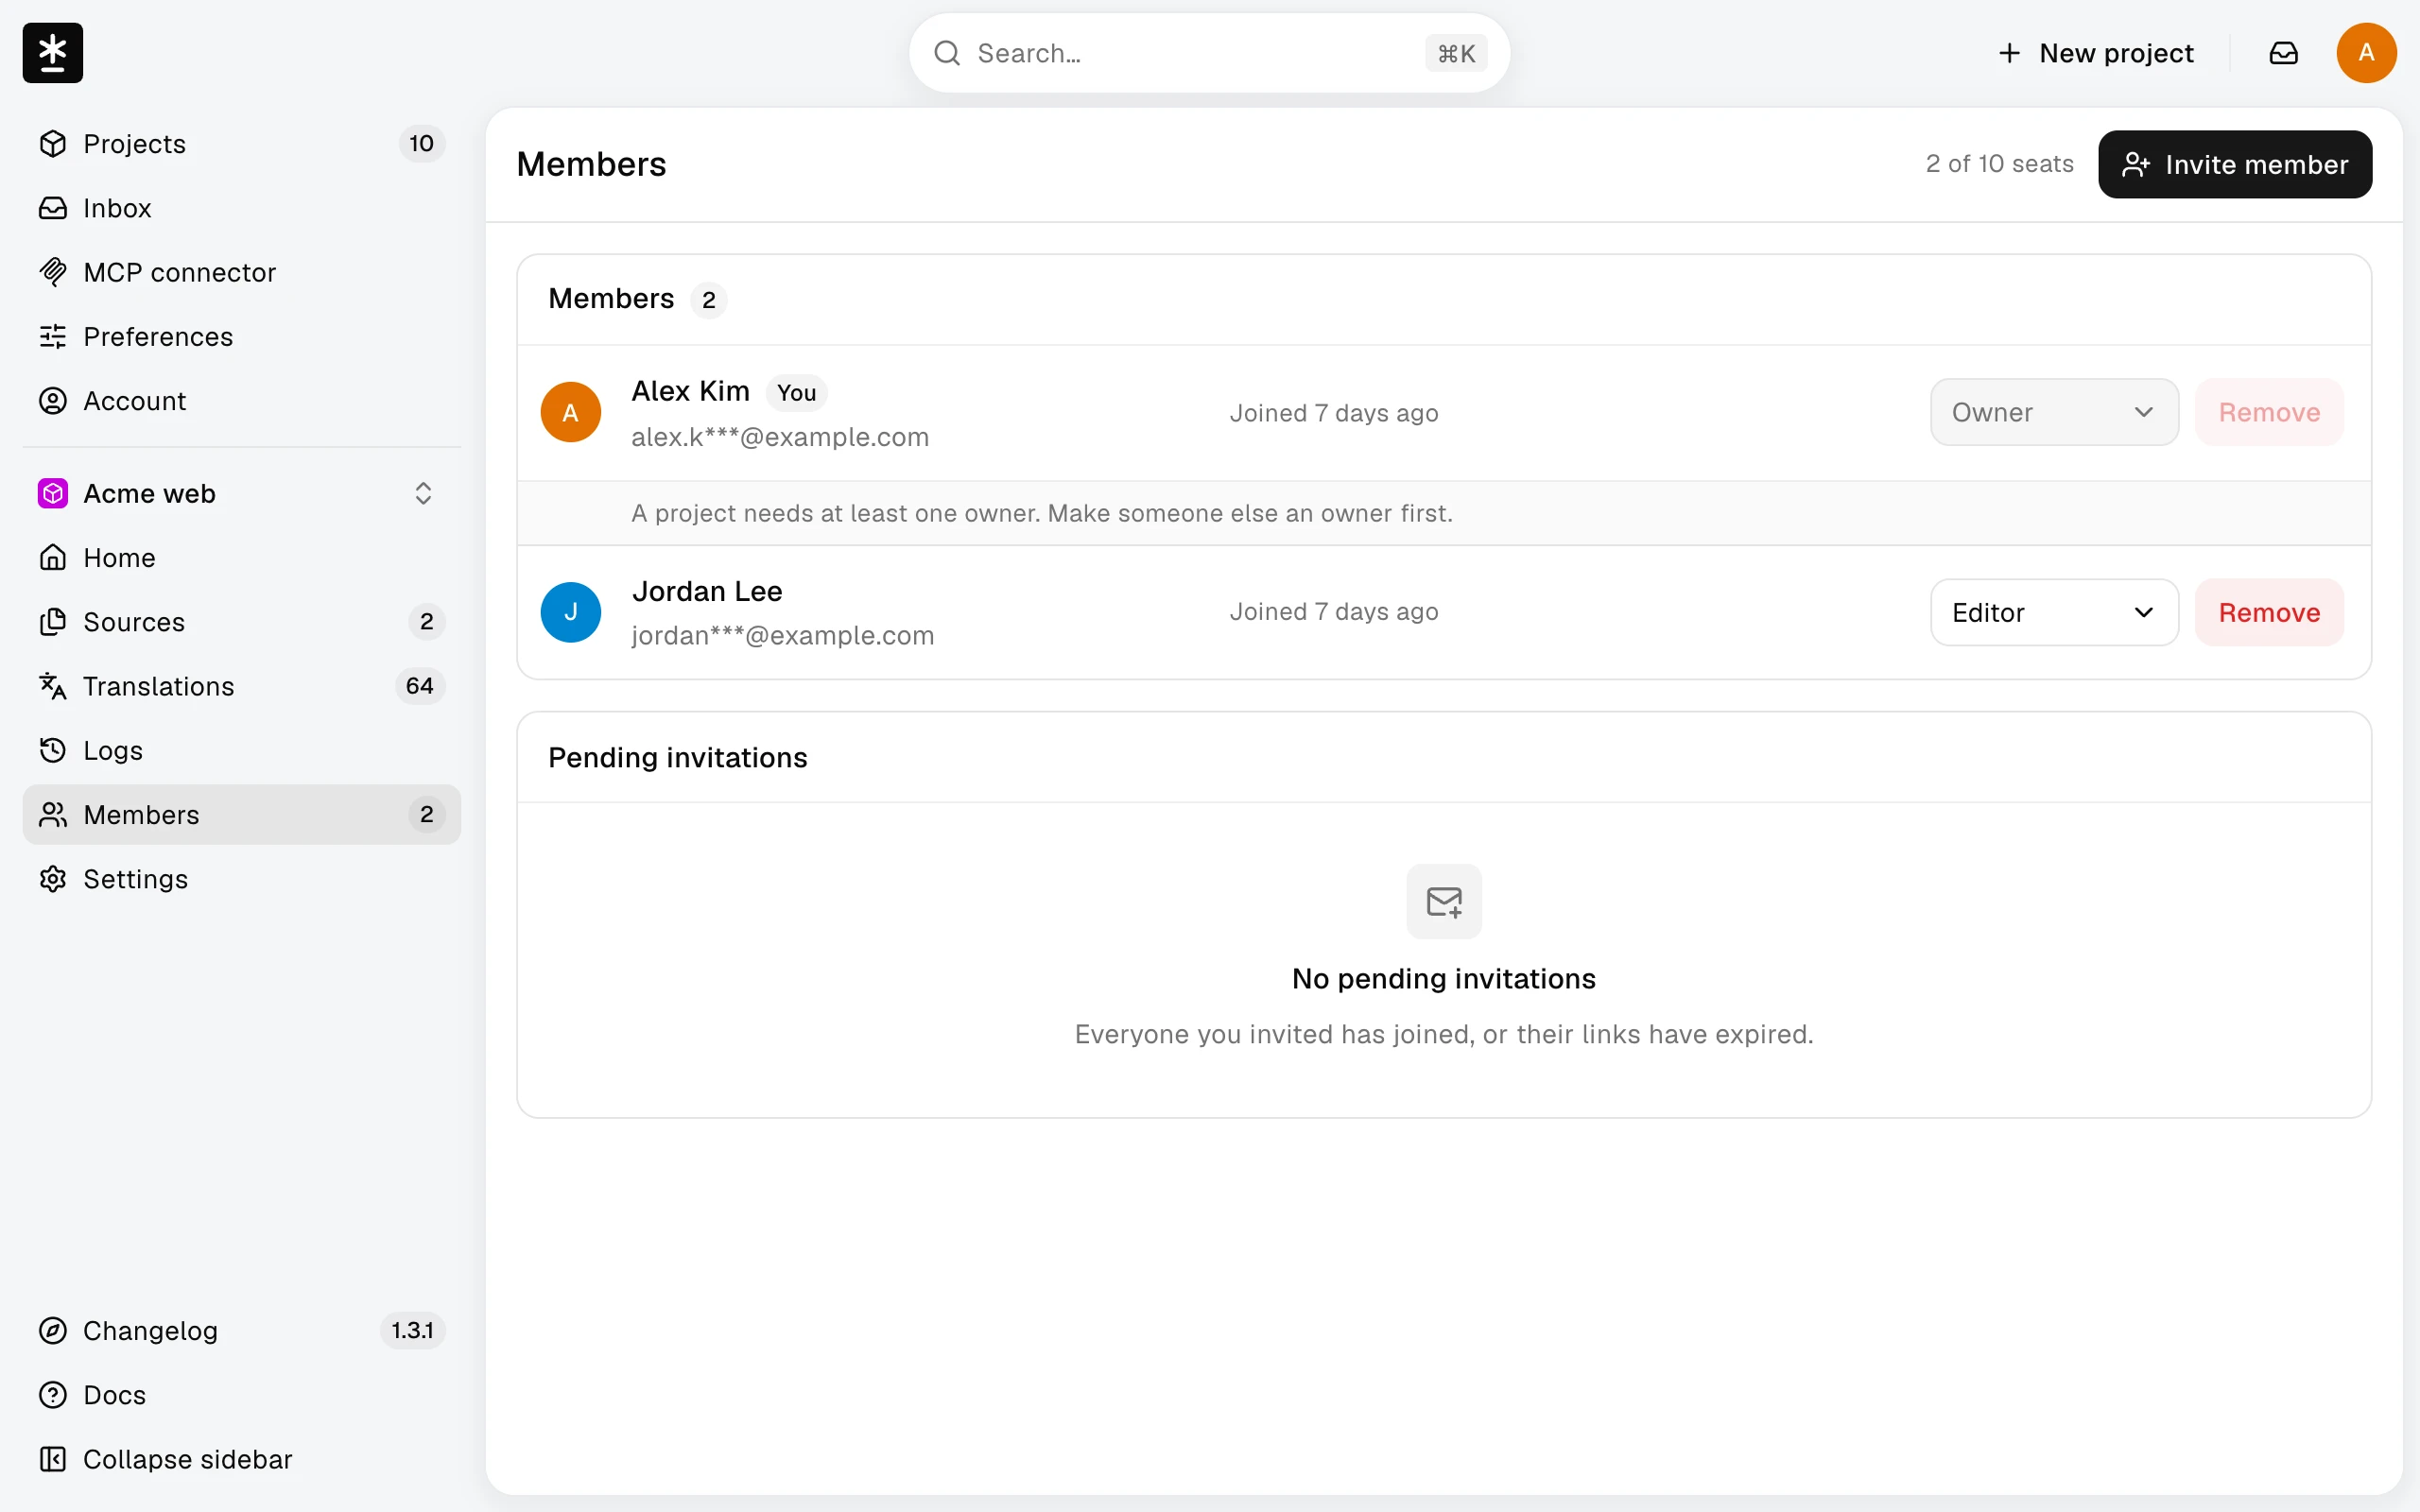
Task: Click the Account person icon
Action: (x=53, y=401)
